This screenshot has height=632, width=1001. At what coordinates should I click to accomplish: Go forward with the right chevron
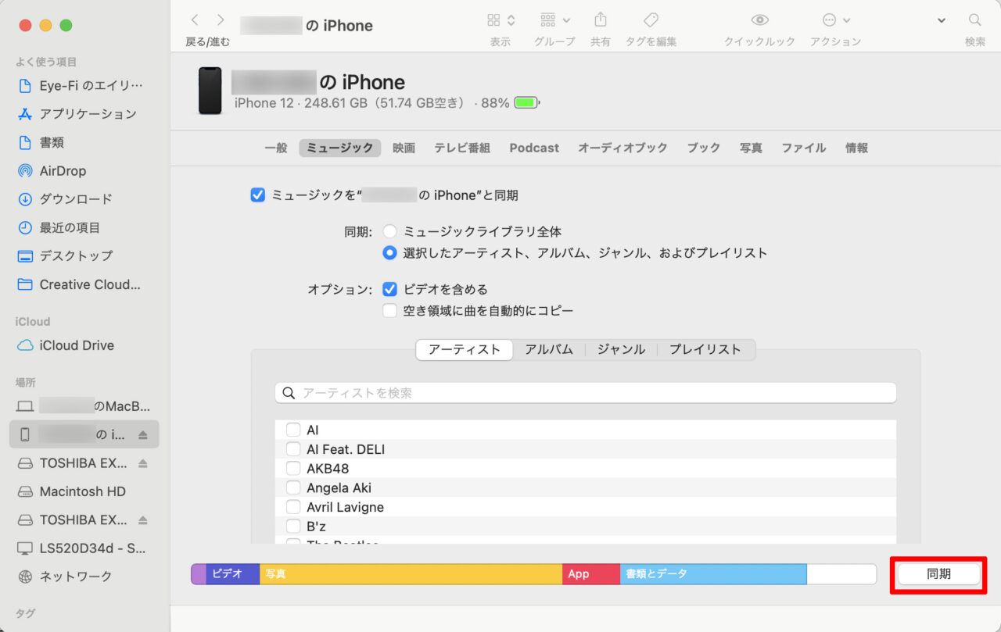(221, 20)
